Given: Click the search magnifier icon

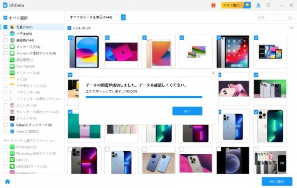Looking at the screenshot, I should click(290, 18).
